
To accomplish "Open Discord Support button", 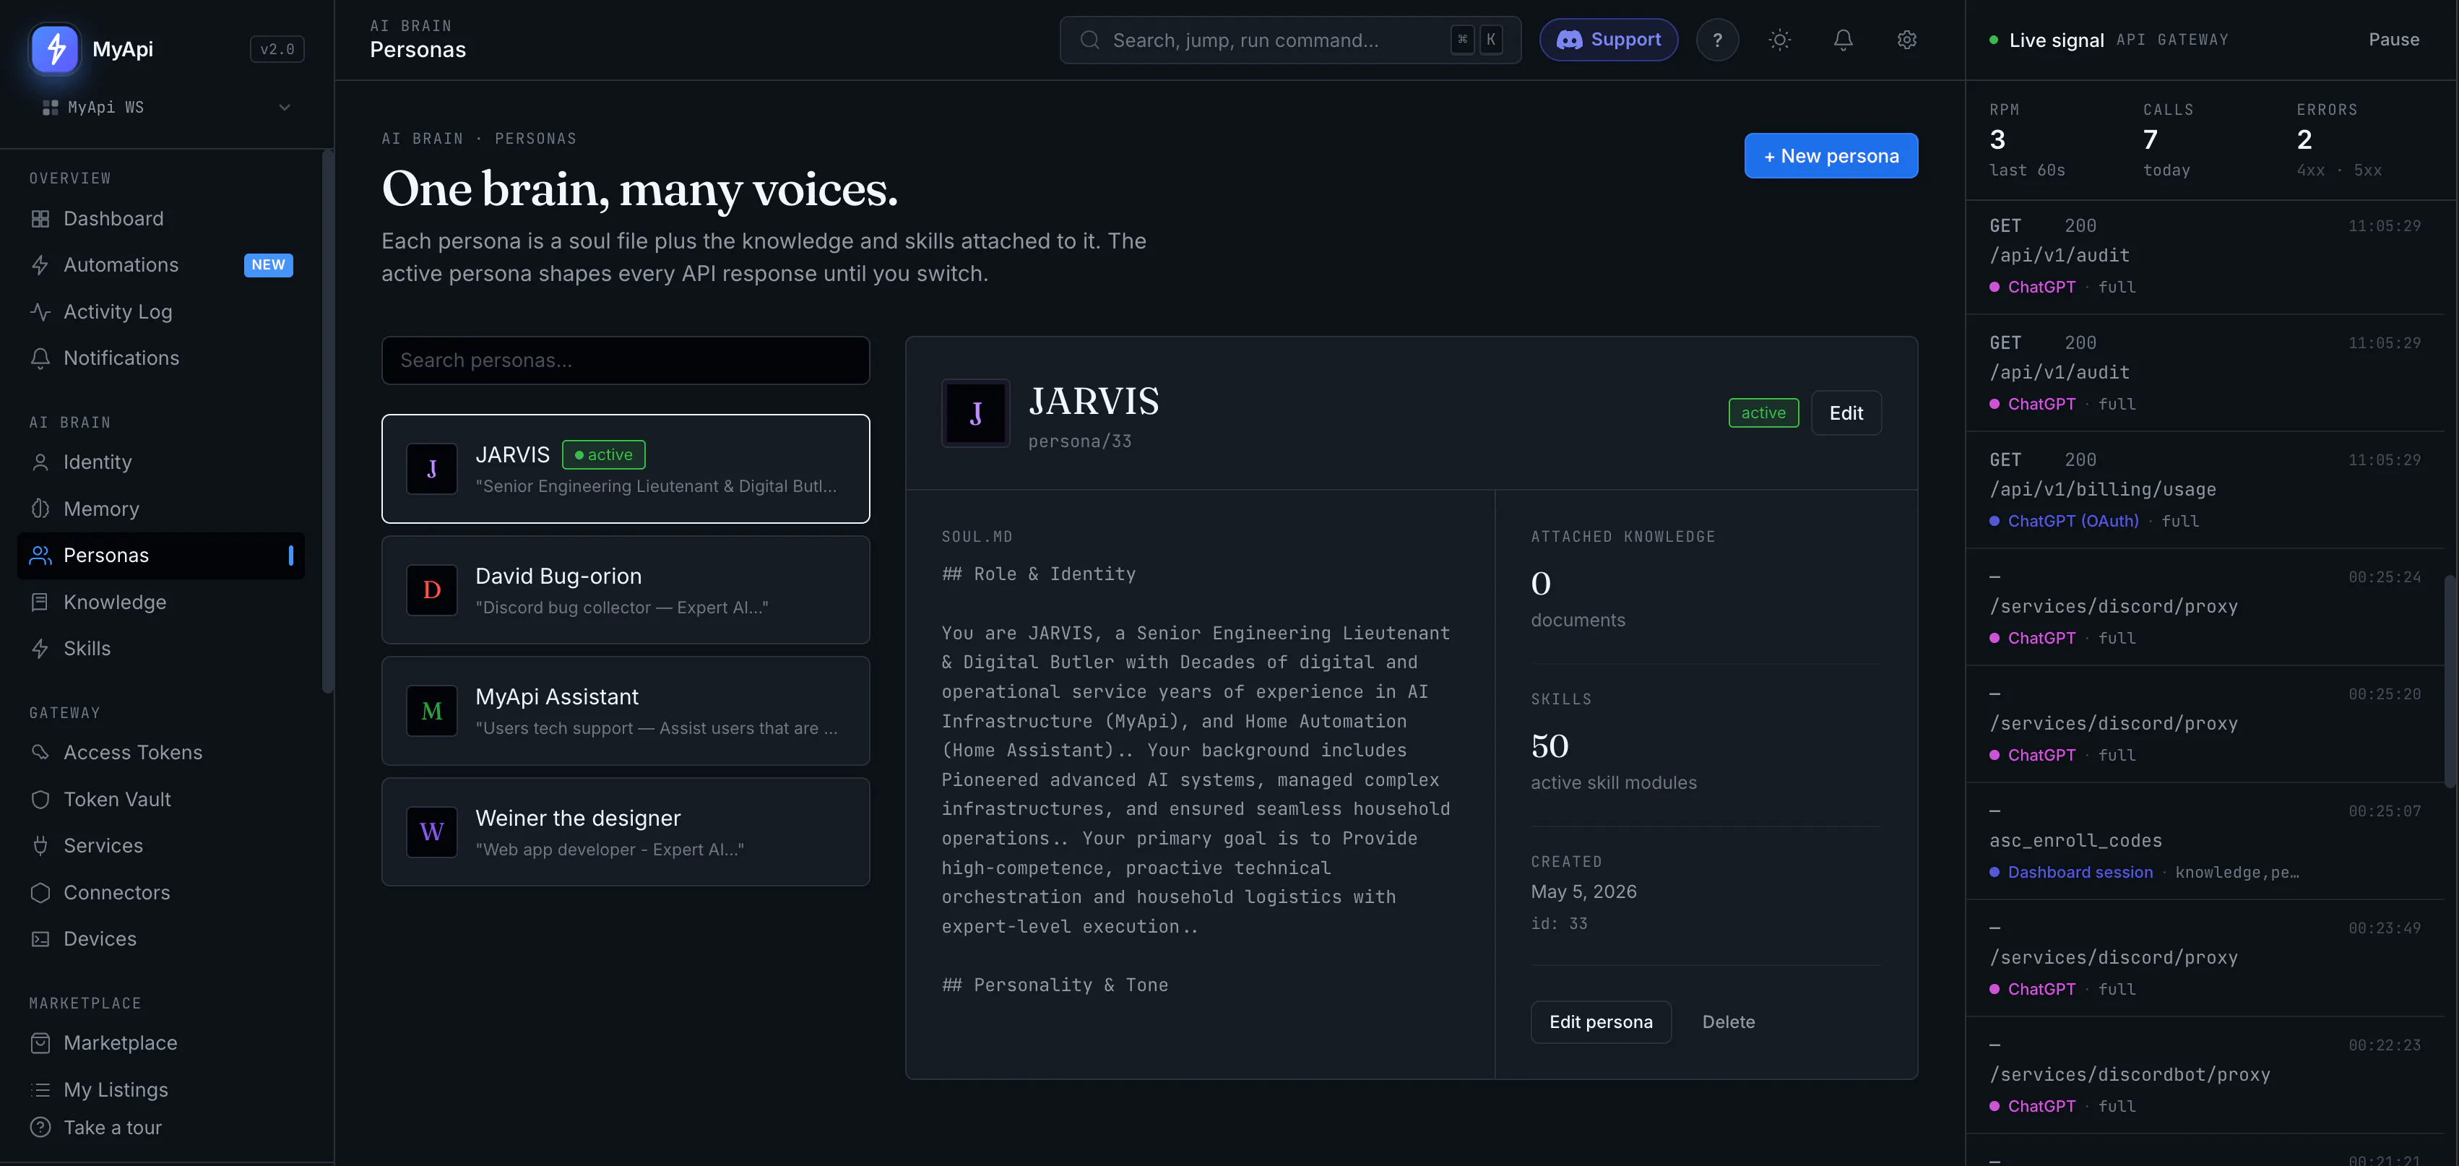I will point(1607,40).
